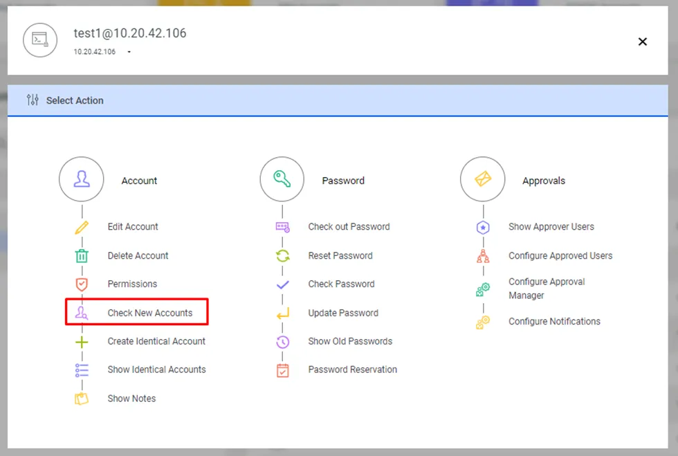This screenshot has width=678, height=456.
Task: Click the Select Action header label
Action: (x=75, y=100)
